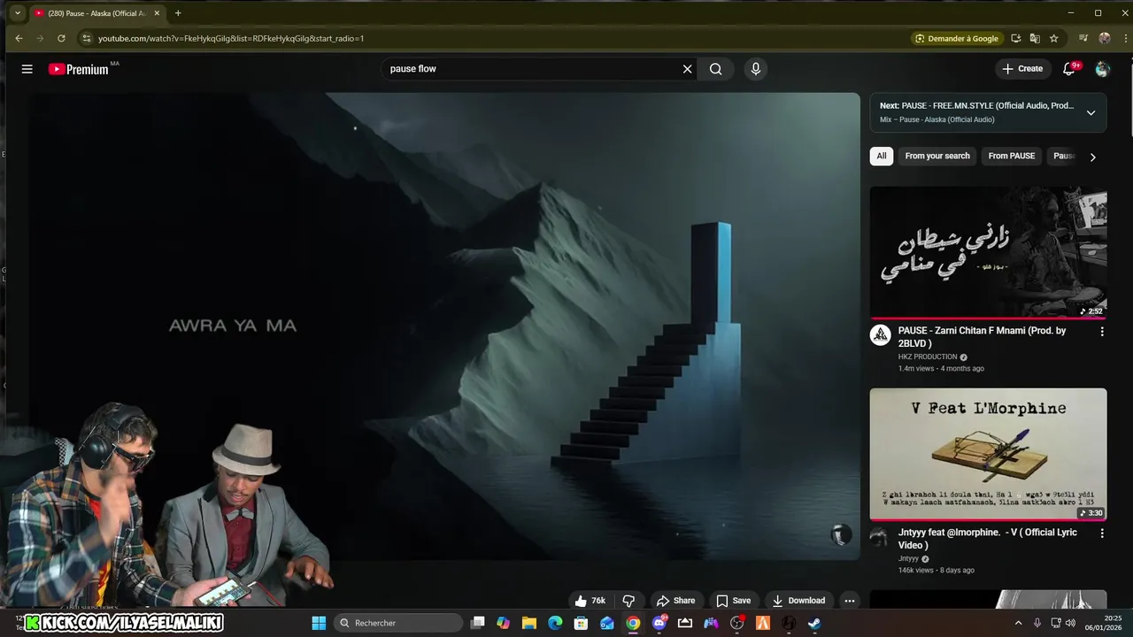
Task: Click taskbar Rechercher search box
Action: coord(398,623)
